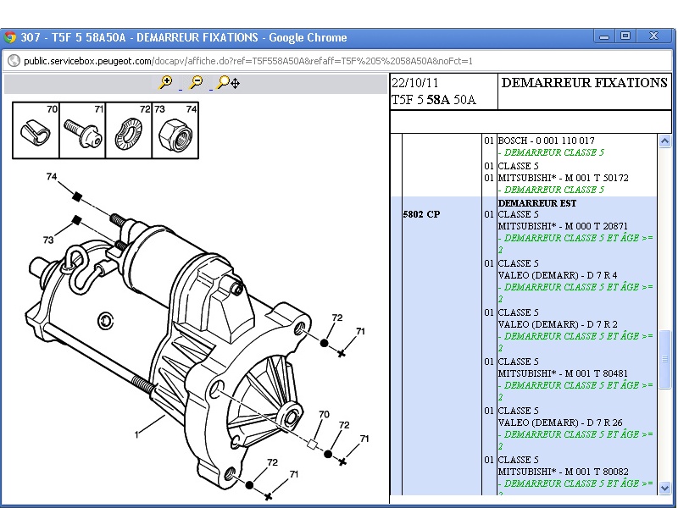
Task: Maximize the Chrome window
Action: point(625,36)
